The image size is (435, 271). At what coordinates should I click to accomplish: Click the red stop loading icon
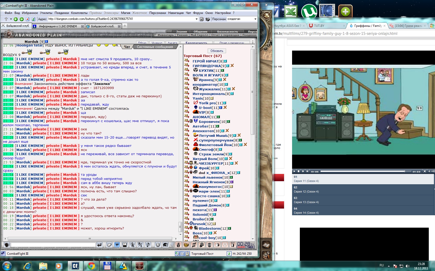[27, 19]
